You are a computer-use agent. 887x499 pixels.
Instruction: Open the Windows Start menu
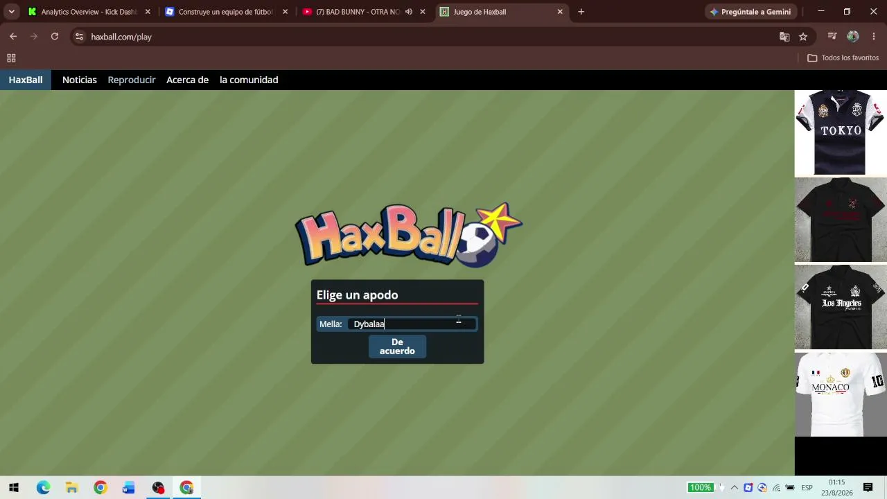(x=14, y=488)
